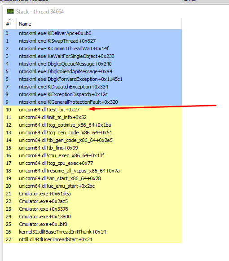Viewport: 229px width, 261px height.
Task: Select the Cmulator.exe+0x61dea frame
Action: (x=92, y=194)
